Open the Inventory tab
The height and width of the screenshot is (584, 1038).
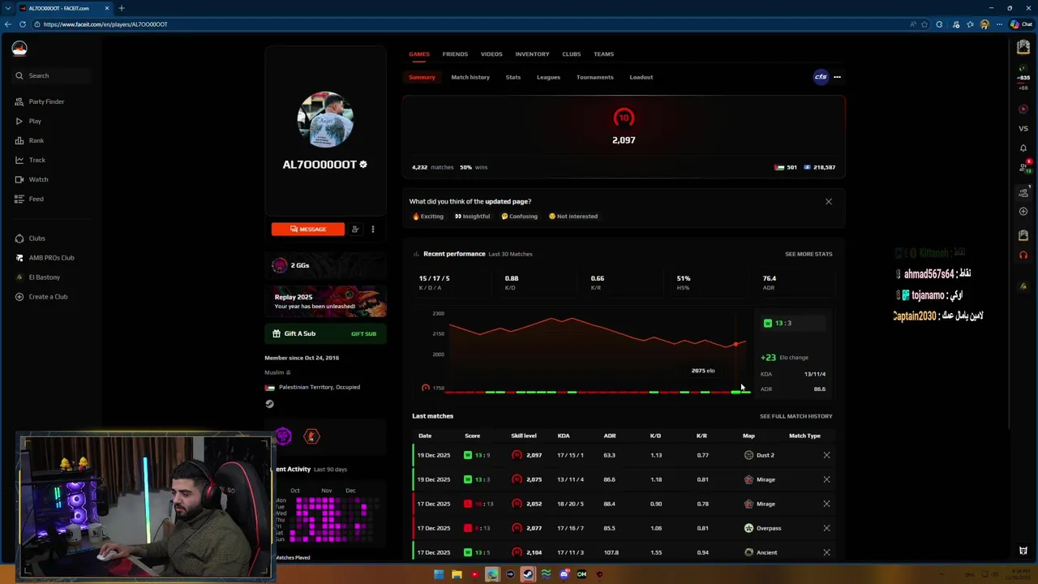pyautogui.click(x=532, y=54)
